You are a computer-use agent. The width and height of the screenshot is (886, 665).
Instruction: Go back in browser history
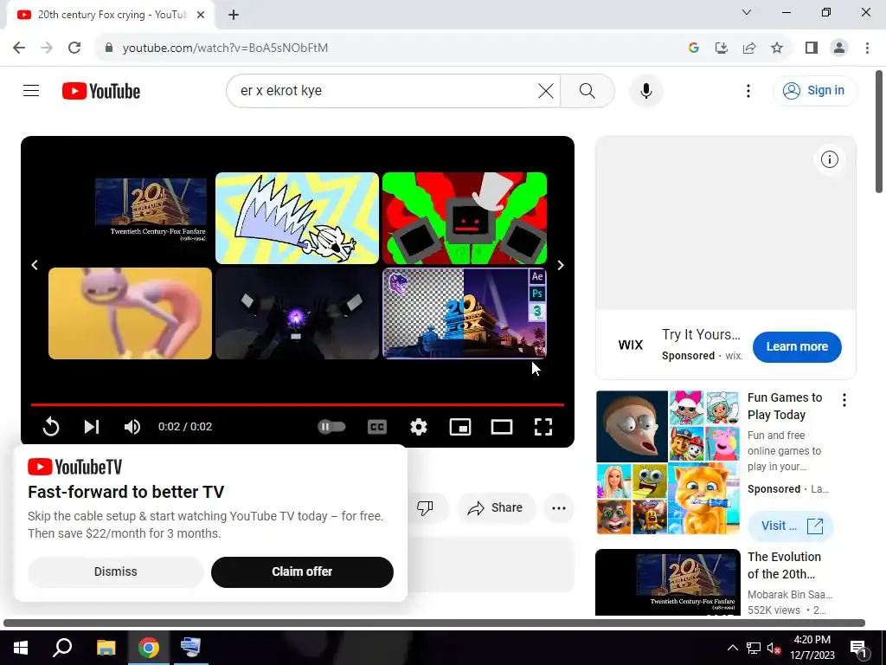19,48
